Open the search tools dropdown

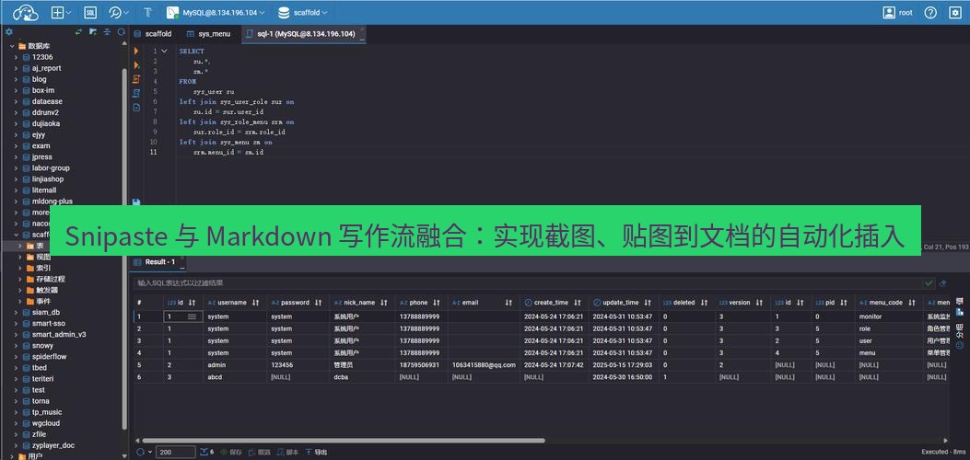[x=118, y=12]
